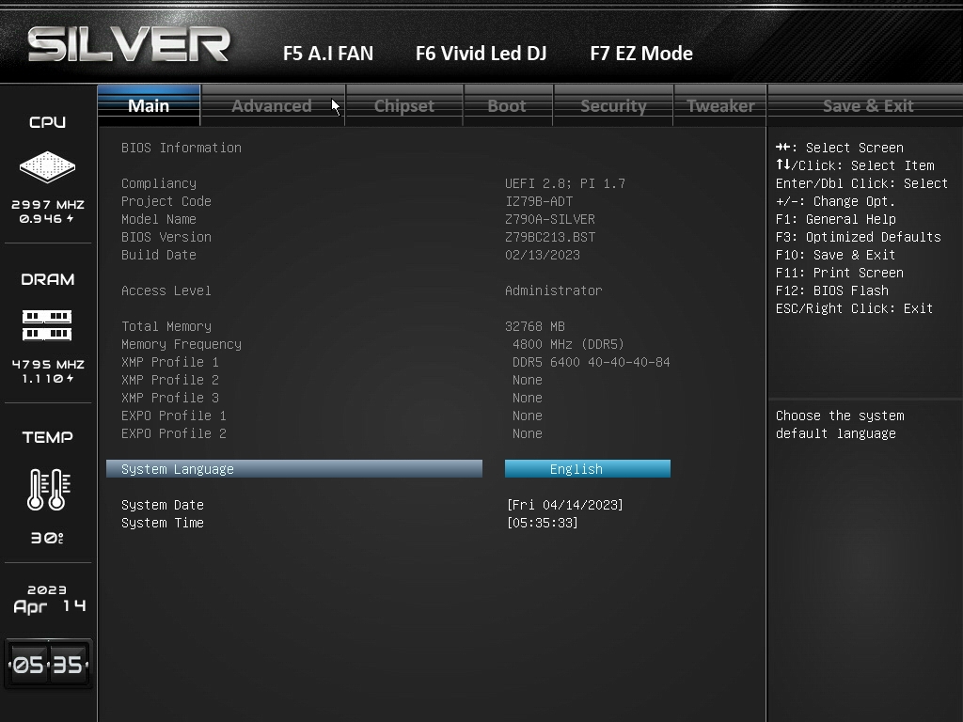The height and width of the screenshot is (722, 963).
Task: Click the Build Date label
Action: tap(159, 254)
